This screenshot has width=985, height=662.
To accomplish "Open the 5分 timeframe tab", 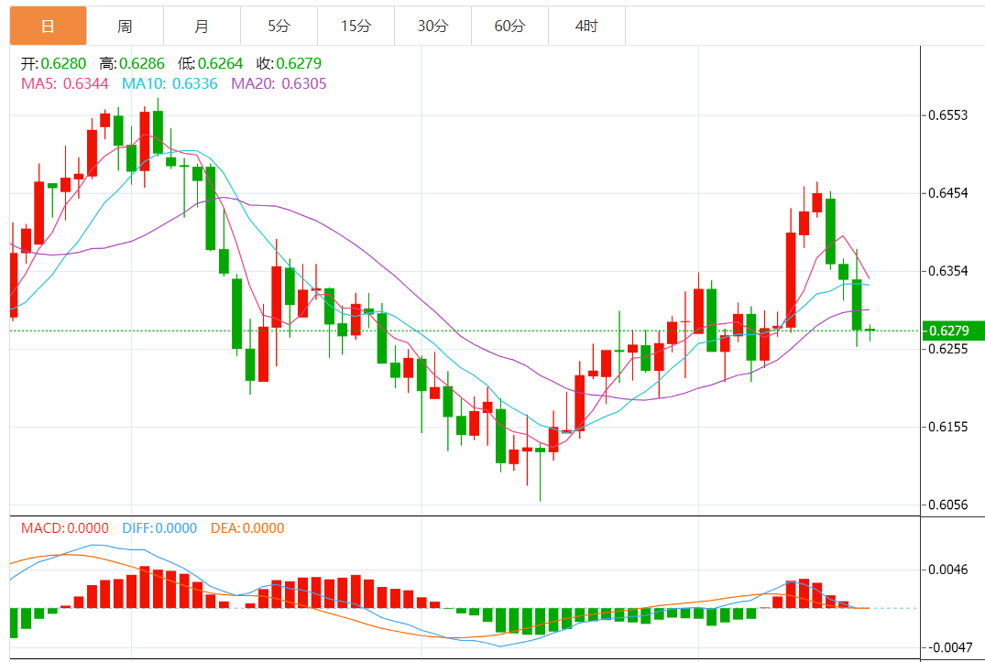I will (x=279, y=26).
